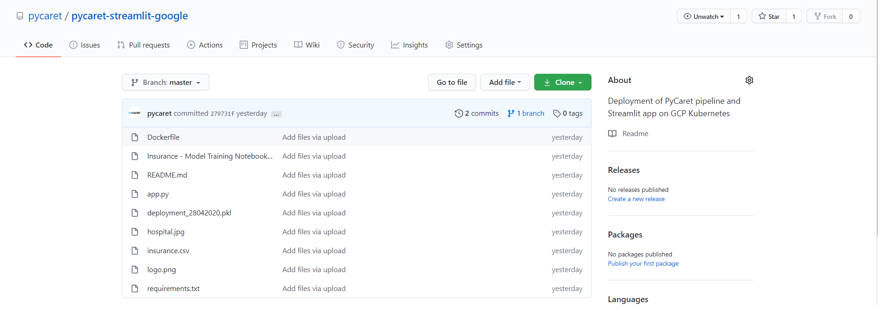Click the file icon next to app.py
The image size is (881, 315).
pyautogui.click(x=135, y=194)
